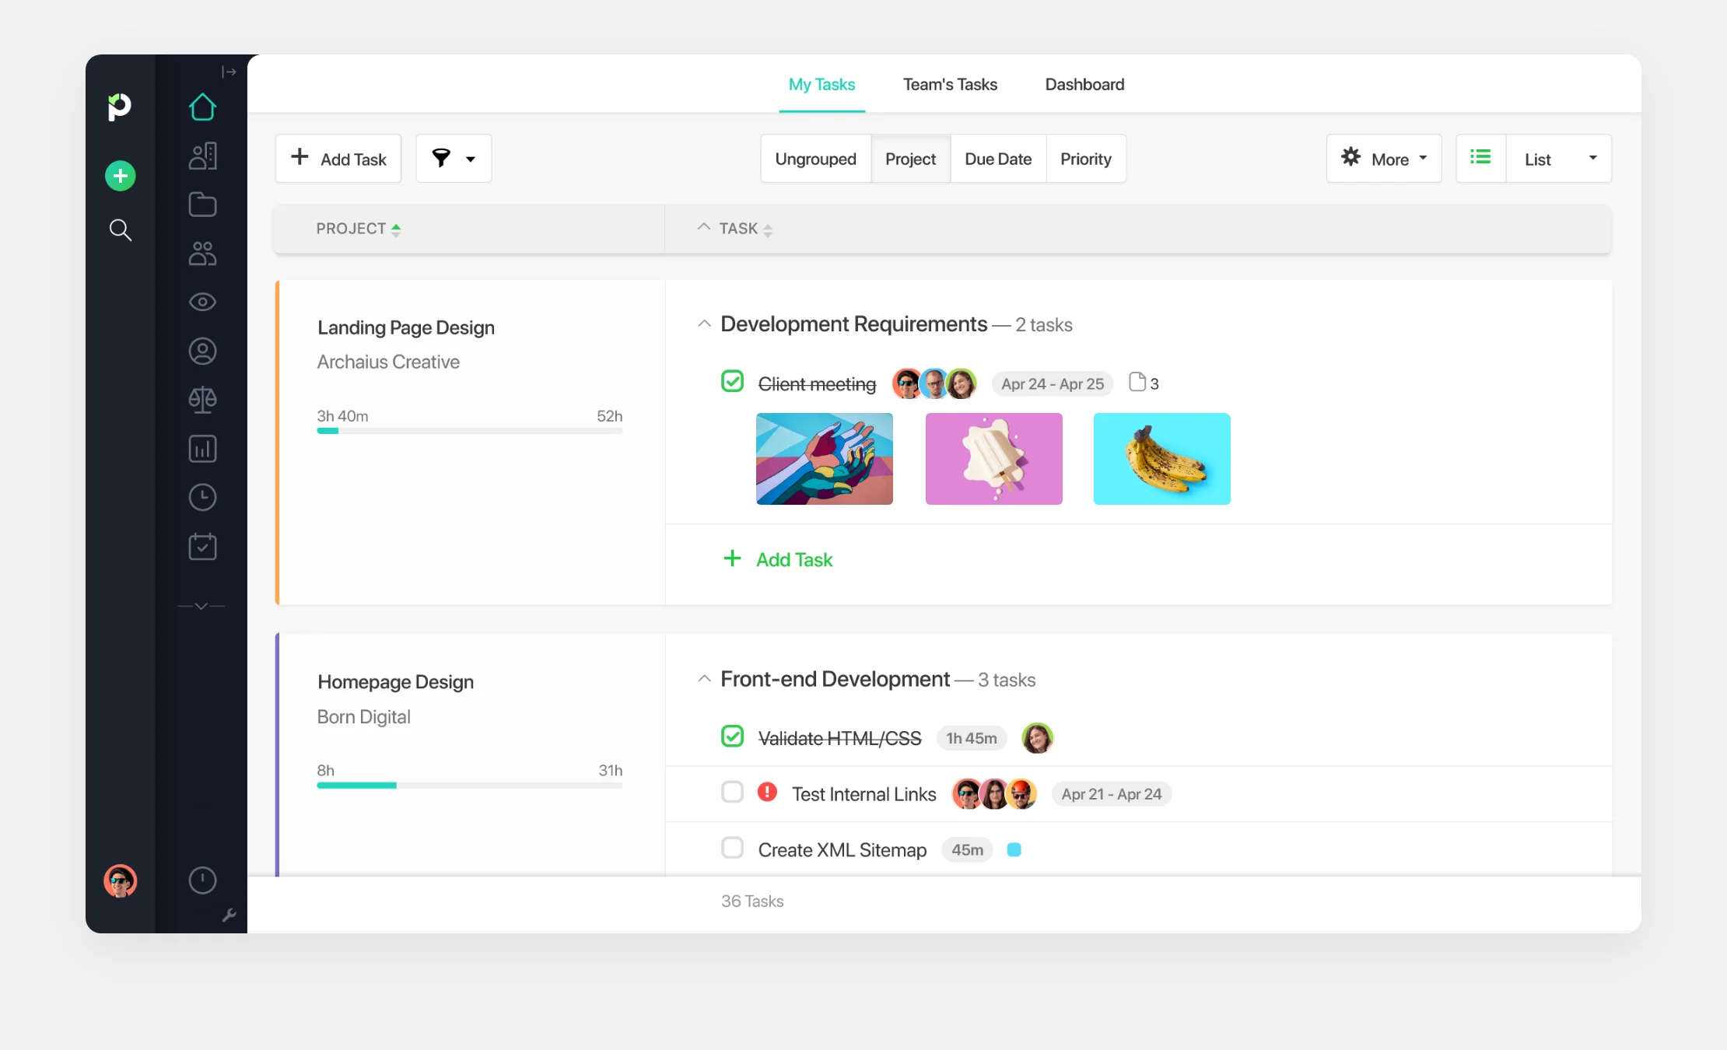Screen dimensions: 1727x1050
Task: Open the popsicle image thumbnail
Action: click(x=993, y=459)
